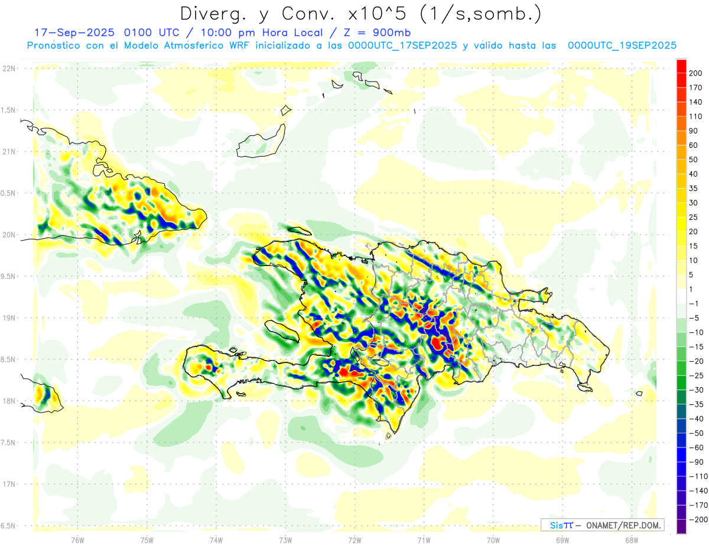Click the '-35' colorbar label

click(695, 404)
